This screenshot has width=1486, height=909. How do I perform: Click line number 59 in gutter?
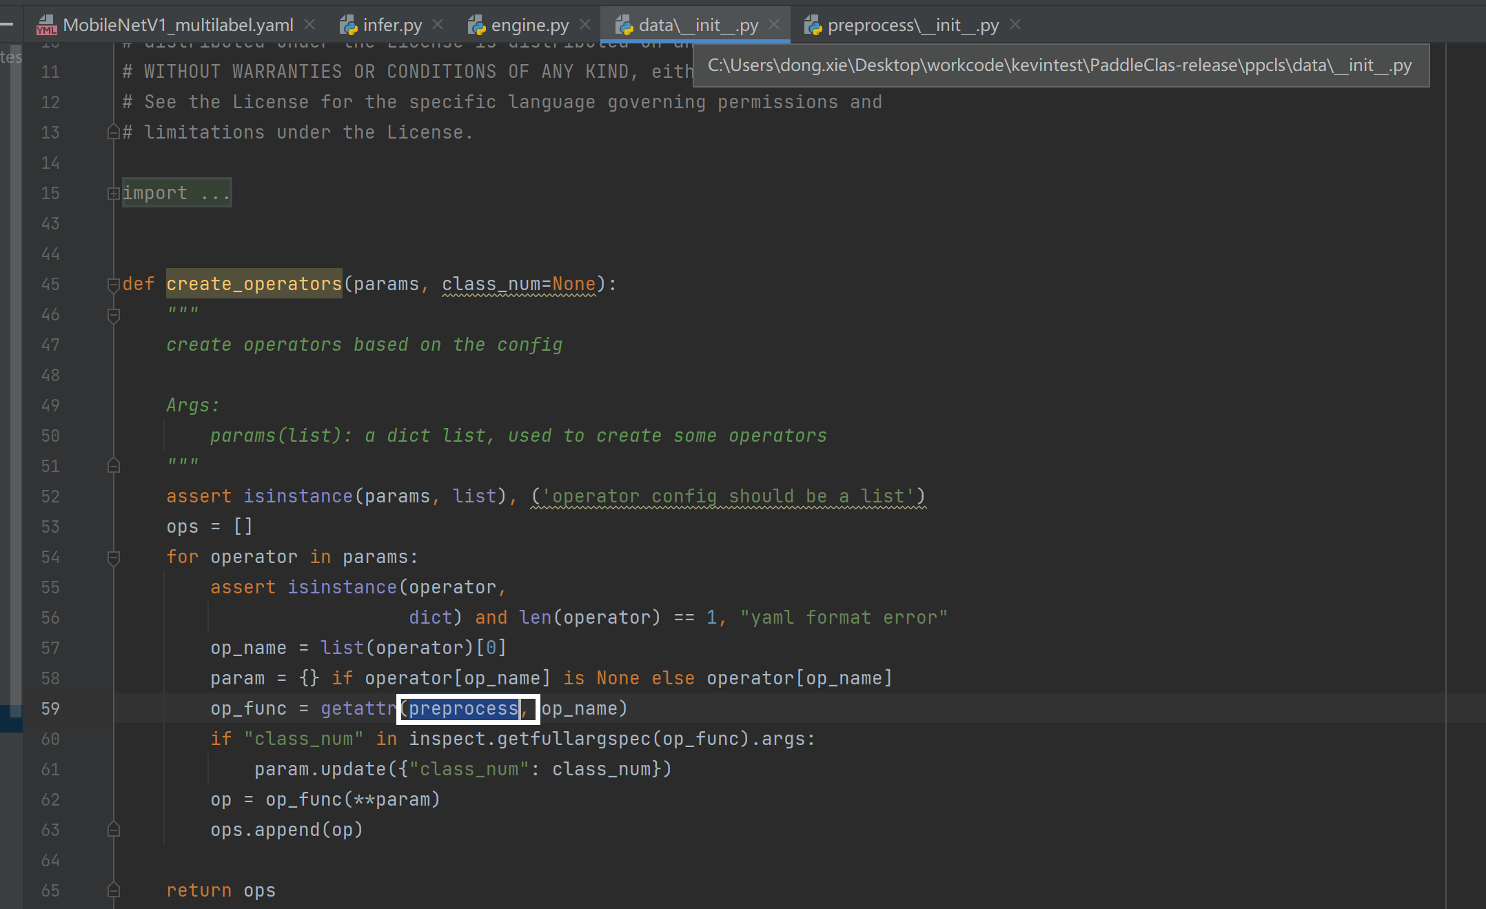50,708
